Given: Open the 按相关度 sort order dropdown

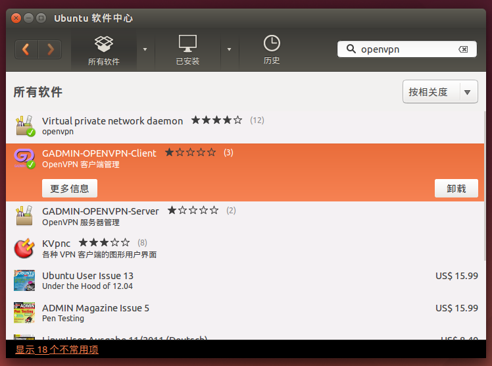Looking at the screenshot, I should [x=440, y=92].
